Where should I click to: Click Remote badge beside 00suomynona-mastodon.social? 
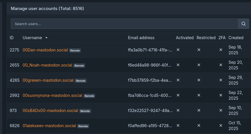pos(89,96)
